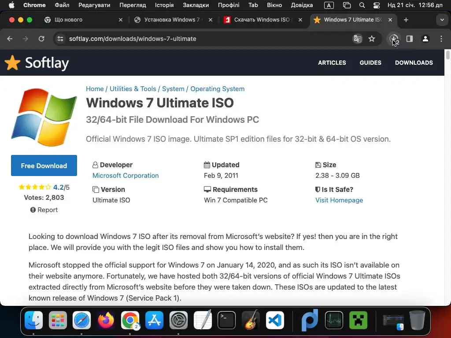
Task: Open Spotlight search in menu bar
Action: point(362,5)
